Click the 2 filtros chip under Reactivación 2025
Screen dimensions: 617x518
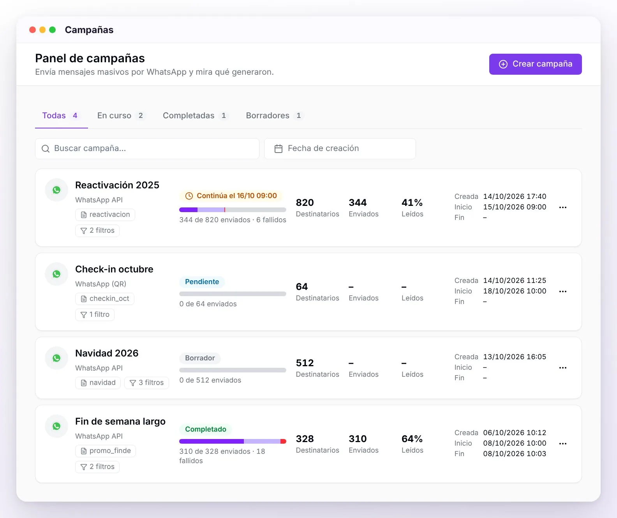[97, 231]
